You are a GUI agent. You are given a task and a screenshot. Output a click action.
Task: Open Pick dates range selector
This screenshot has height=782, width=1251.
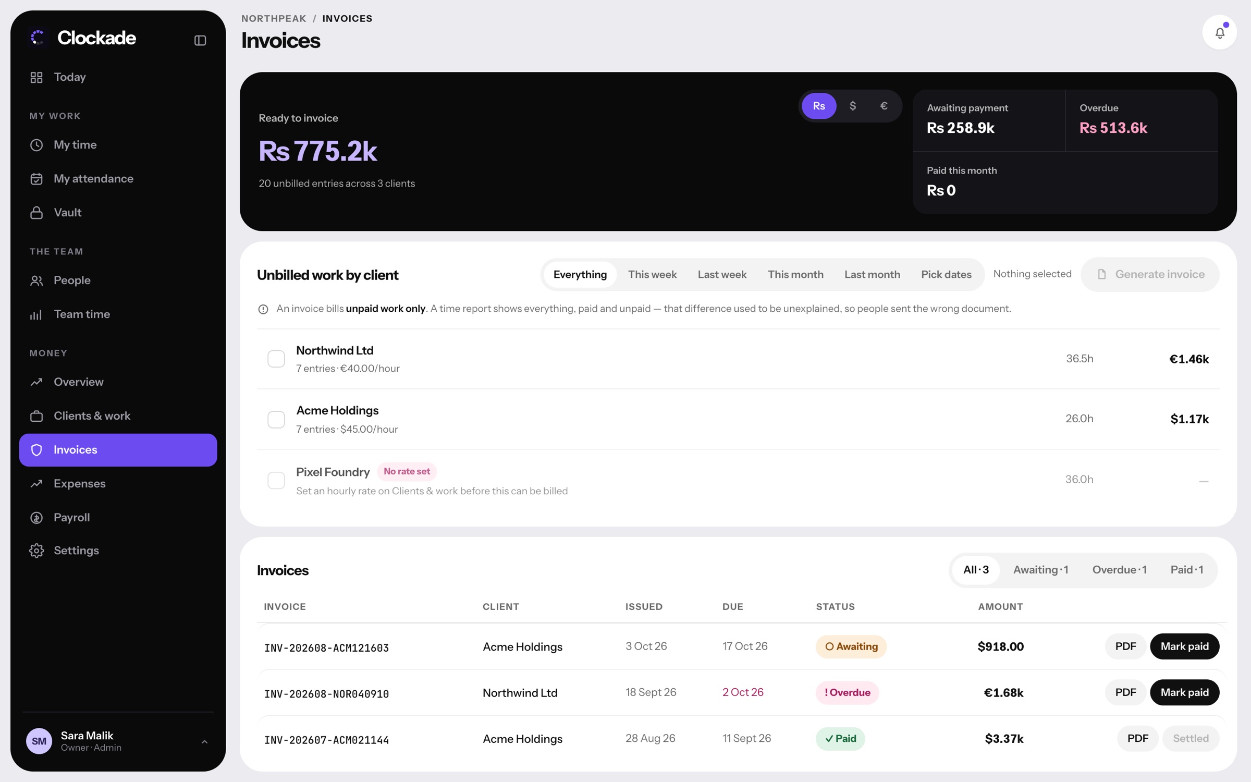point(946,274)
